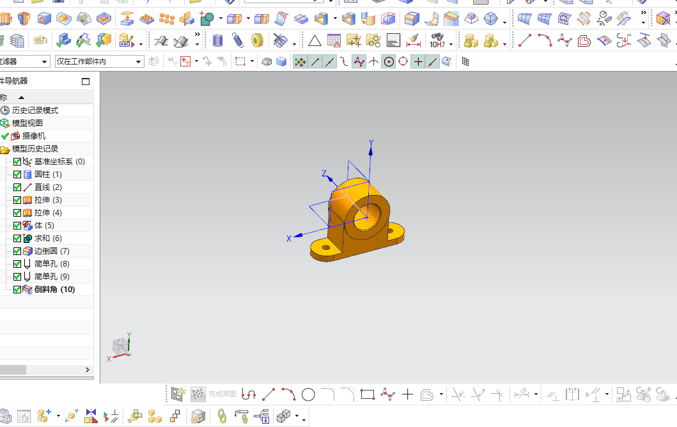
Task: Select the Arc curve tool in upper toolbar
Action: (545, 40)
